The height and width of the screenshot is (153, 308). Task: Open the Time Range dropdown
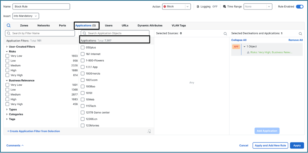258,7
